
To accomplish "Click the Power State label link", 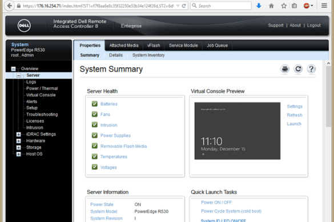I will click(x=102, y=204).
